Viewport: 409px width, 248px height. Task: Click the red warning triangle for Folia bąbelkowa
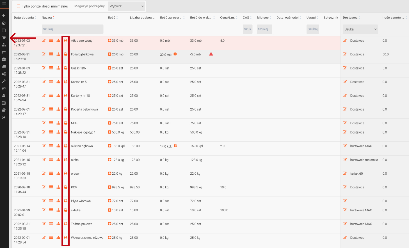point(211,54)
